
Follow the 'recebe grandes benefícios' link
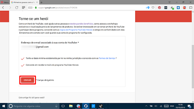[x=82, y=24]
